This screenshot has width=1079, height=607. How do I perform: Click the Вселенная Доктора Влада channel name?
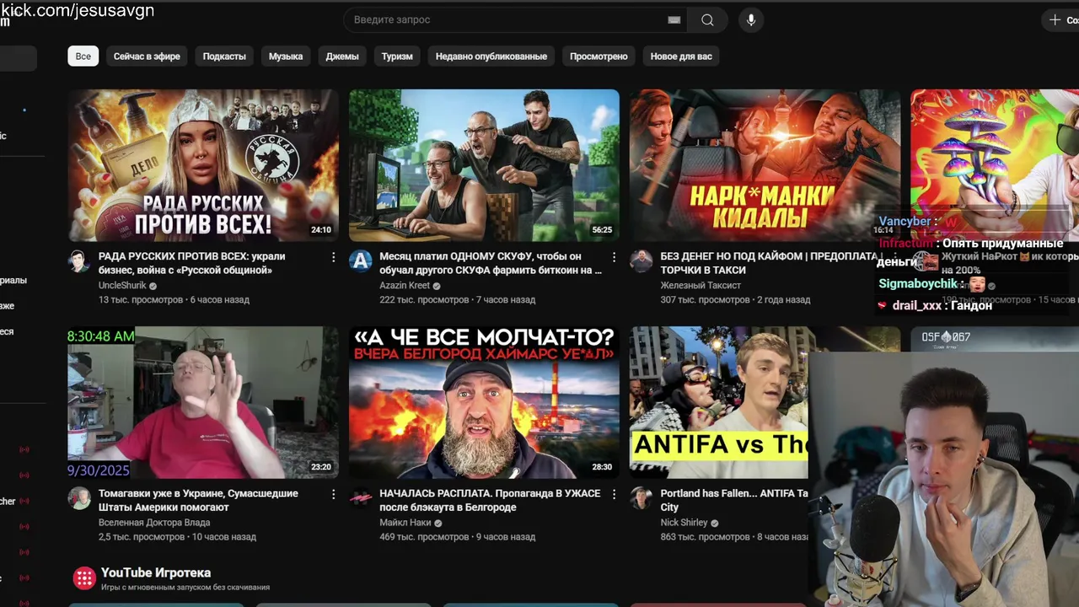click(154, 523)
